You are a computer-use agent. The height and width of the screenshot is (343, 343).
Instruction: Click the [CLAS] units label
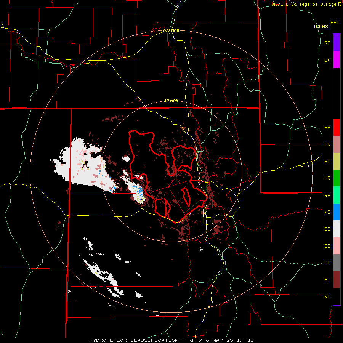[322, 26]
